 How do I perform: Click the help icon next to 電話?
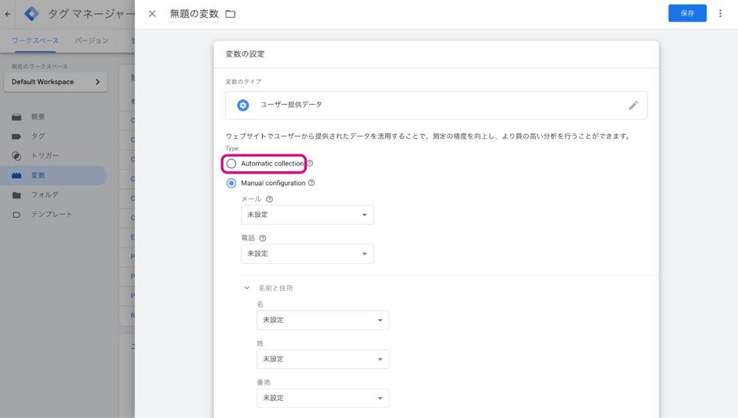click(263, 239)
